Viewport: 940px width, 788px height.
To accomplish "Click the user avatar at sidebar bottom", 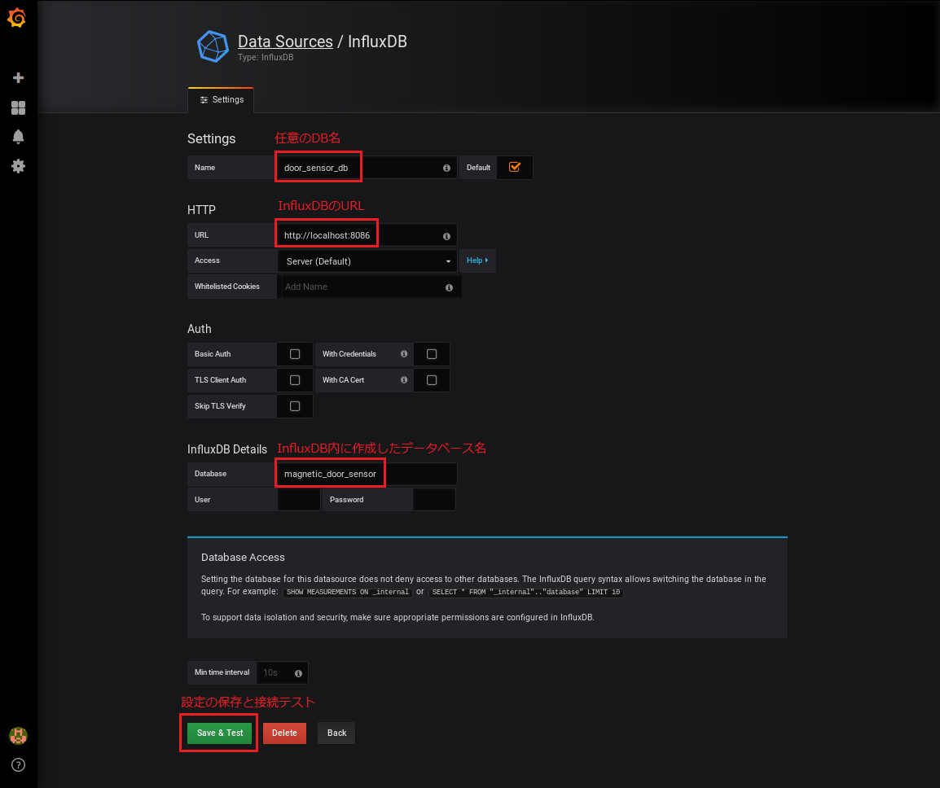I will pyautogui.click(x=17, y=735).
